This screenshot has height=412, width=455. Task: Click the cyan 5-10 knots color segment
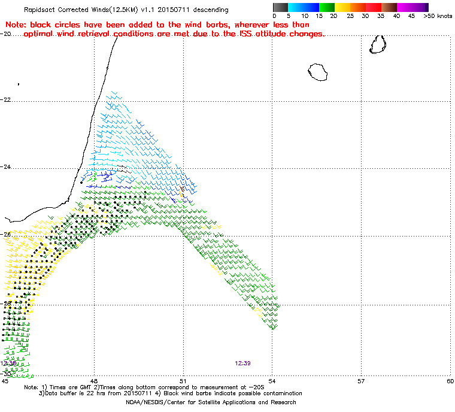(296, 7)
